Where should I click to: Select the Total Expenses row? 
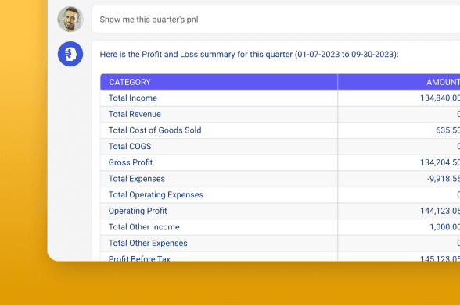(280, 179)
